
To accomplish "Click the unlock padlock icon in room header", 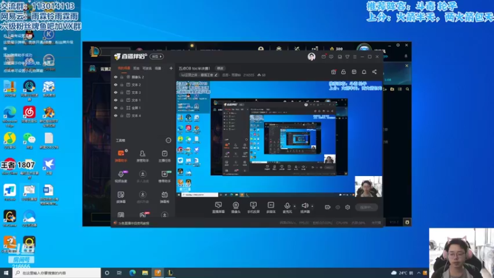I will point(343,72).
